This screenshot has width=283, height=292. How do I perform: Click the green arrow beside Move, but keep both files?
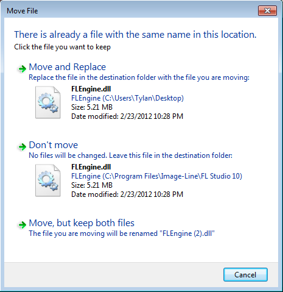[x=22, y=224]
